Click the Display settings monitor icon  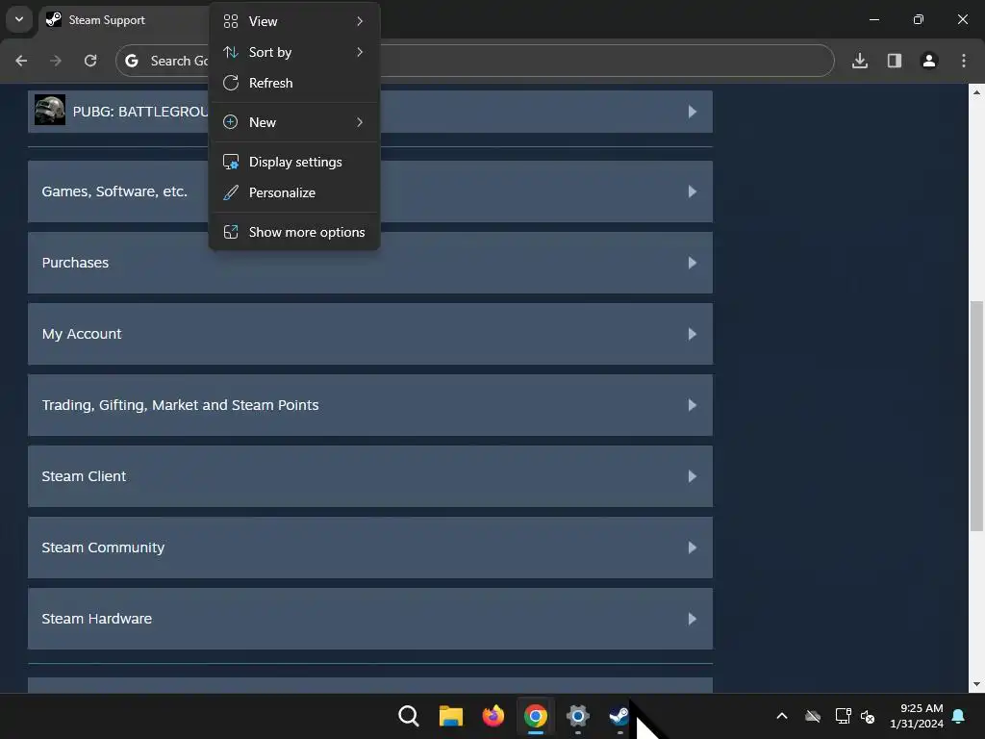click(x=231, y=162)
